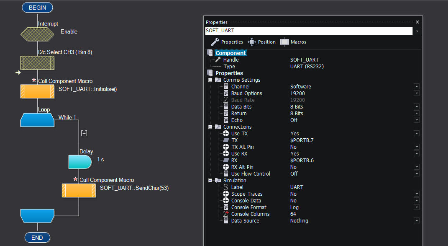Open the RX Alt Pin dropdown arrow
This screenshot has height=246, width=448.
417,167
